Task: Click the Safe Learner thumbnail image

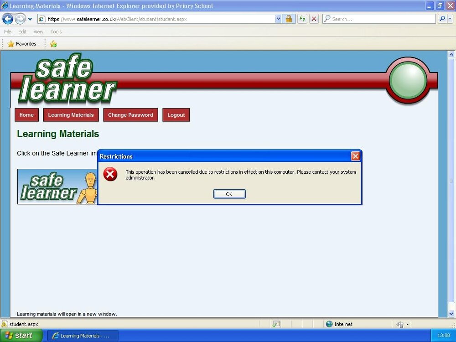Action: [x=57, y=187]
